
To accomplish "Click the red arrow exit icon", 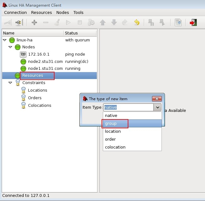I will tap(193, 22).
